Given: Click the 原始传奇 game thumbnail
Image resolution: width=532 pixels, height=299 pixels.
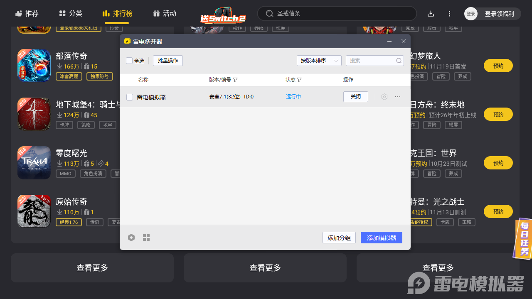Looking at the screenshot, I should point(34,211).
